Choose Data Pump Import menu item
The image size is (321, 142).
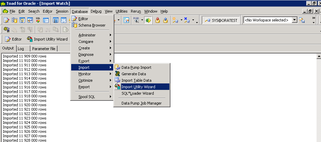click(x=136, y=67)
